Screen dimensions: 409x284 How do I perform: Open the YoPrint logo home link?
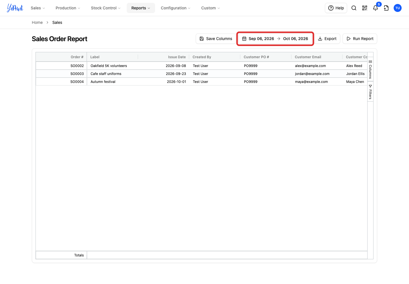[15, 8]
